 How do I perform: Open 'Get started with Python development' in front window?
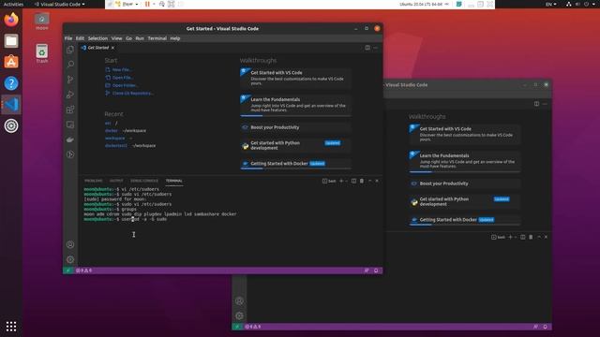(295, 145)
